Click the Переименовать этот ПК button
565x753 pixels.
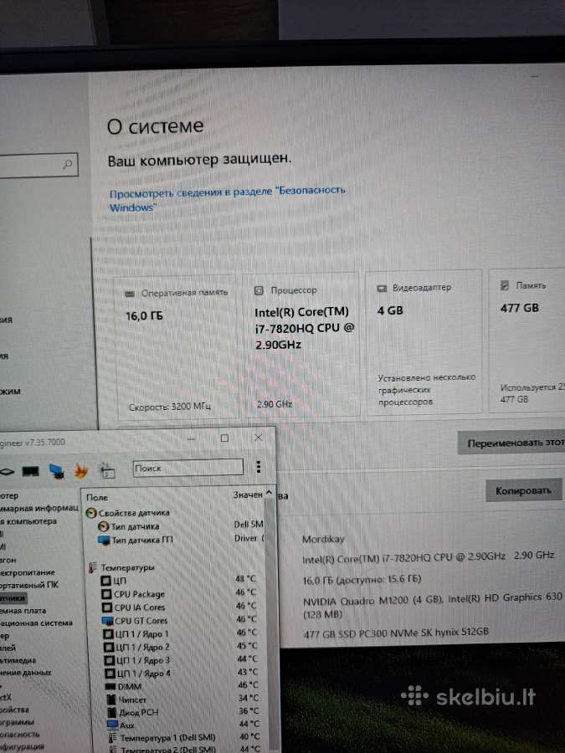(511, 443)
